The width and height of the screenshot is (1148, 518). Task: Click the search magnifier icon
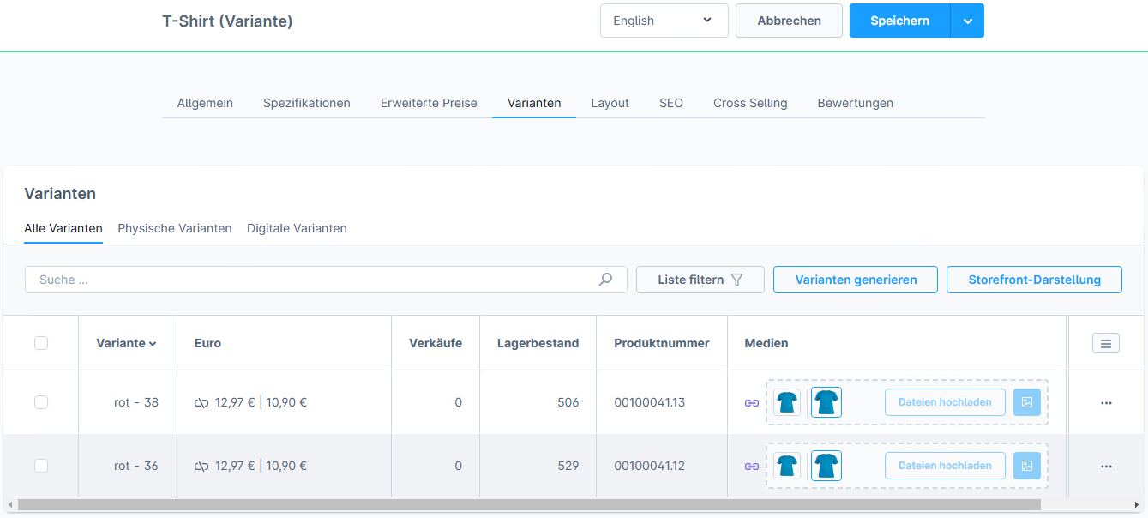(x=605, y=280)
